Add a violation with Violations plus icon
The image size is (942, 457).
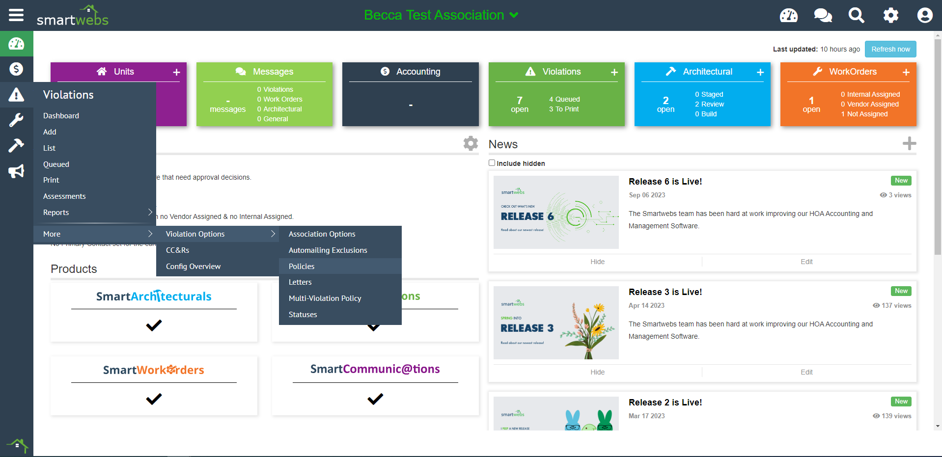[x=614, y=72]
